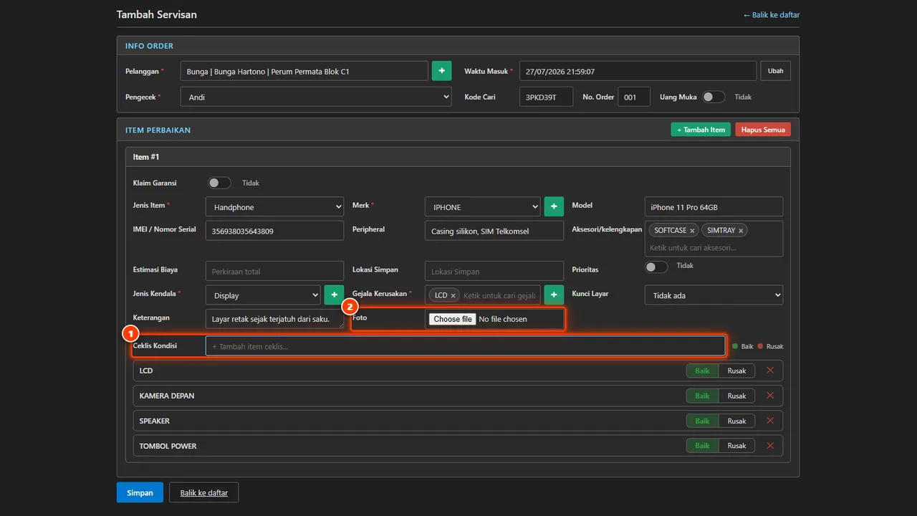Viewport: 917px width, 516px height.
Task: Open the Pengecek dropdown
Action: click(316, 97)
